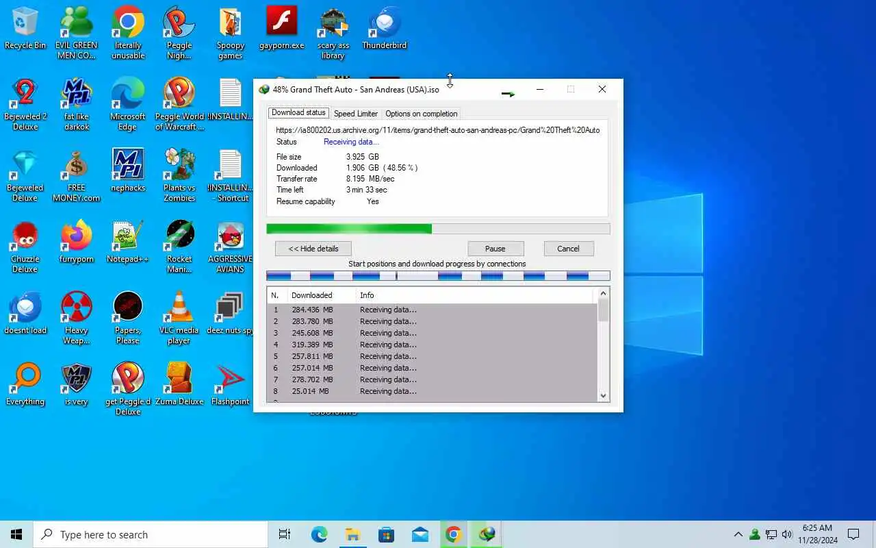Select connection row with 319.389 MB
The image size is (876, 548).
click(432, 345)
